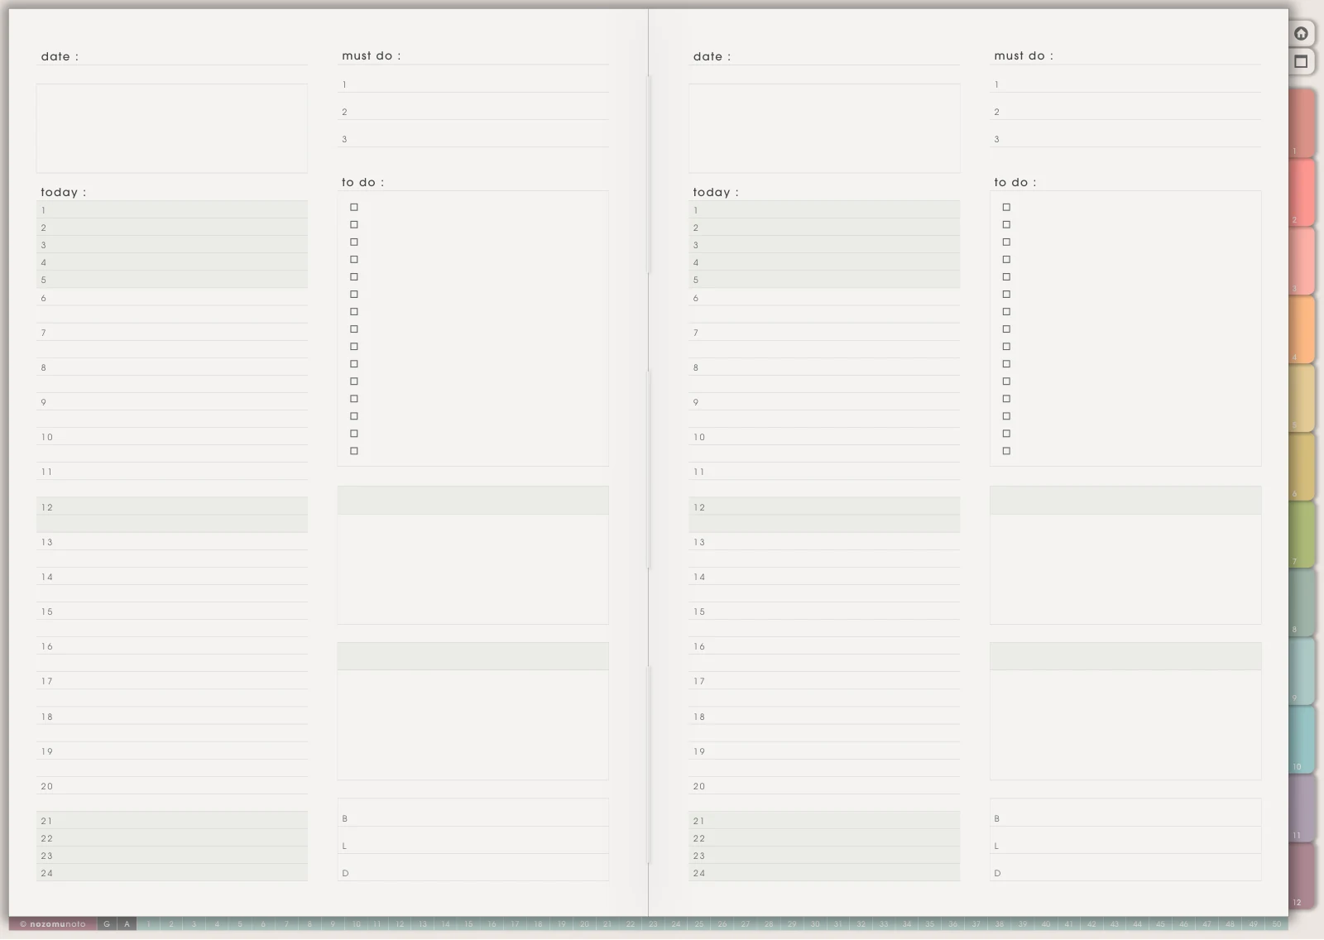Click the date line on right page
This screenshot has height=940, width=1324.
(824, 56)
